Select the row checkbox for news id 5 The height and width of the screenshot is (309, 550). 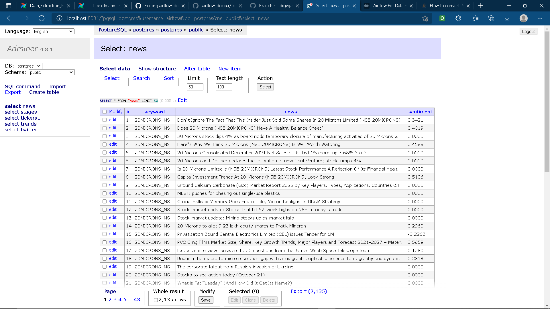click(104, 152)
